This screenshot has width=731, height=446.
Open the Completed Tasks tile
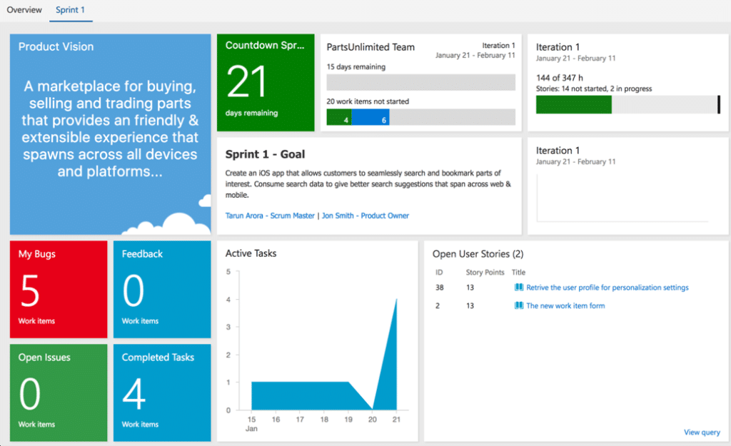(x=162, y=392)
